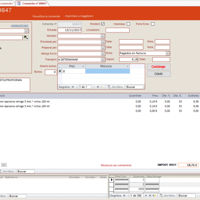Go to next record in Detalls bultos navigator
Viewport: 200px width, 200px height.
(94, 87)
